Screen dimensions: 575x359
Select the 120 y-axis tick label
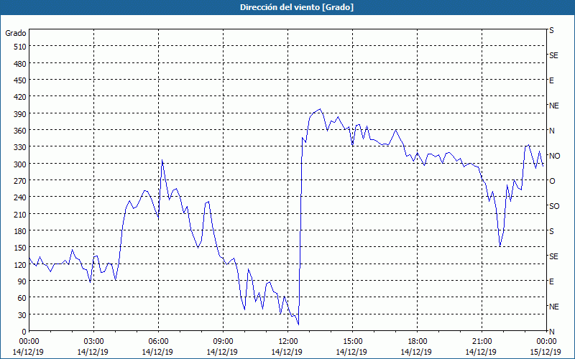[19, 265]
